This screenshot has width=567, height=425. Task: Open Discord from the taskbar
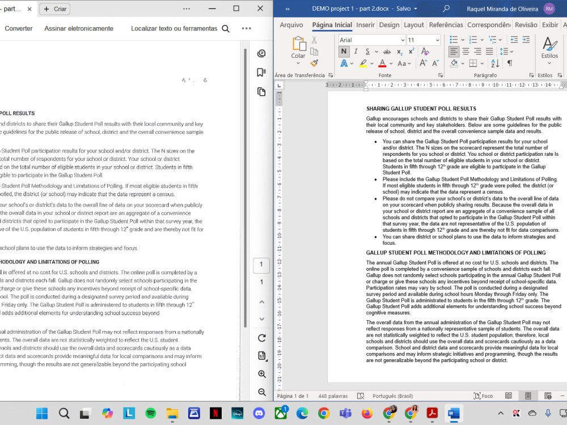(x=259, y=413)
